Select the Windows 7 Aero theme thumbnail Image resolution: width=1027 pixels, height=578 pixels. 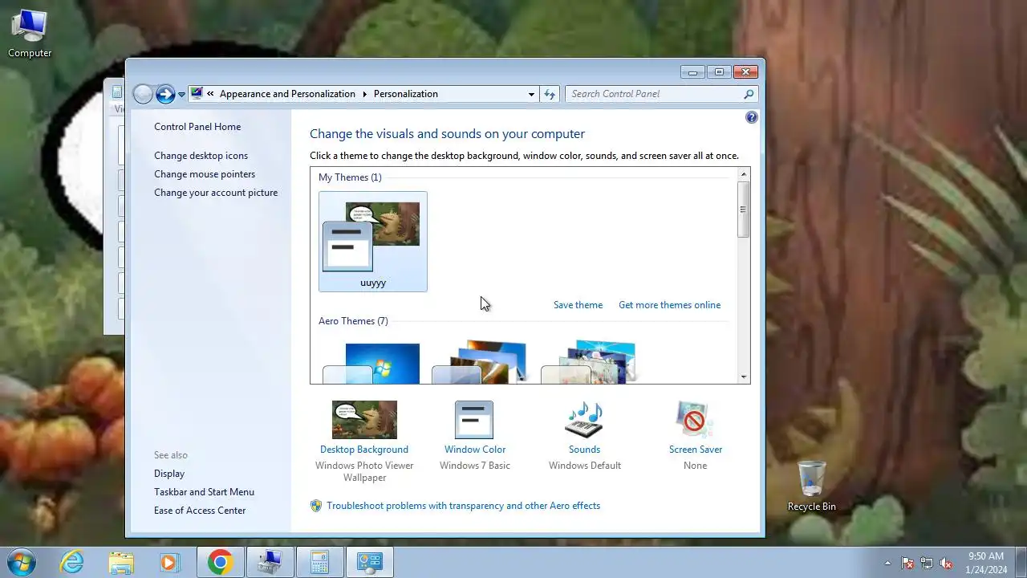(x=371, y=363)
